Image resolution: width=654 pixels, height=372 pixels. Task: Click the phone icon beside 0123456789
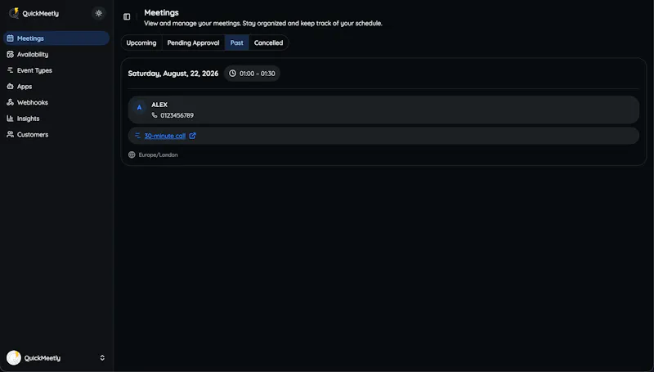[155, 115]
